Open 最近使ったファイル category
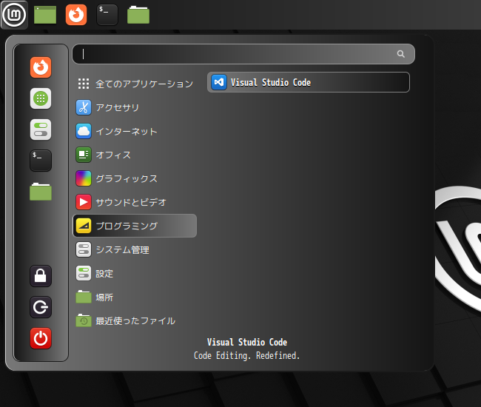Screen dimensions: 481x407 pyautogui.click(x=135, y=321)
